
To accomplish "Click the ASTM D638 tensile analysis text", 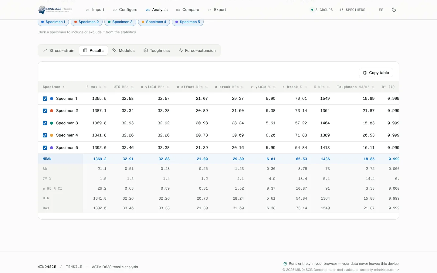I will (115, 267).
